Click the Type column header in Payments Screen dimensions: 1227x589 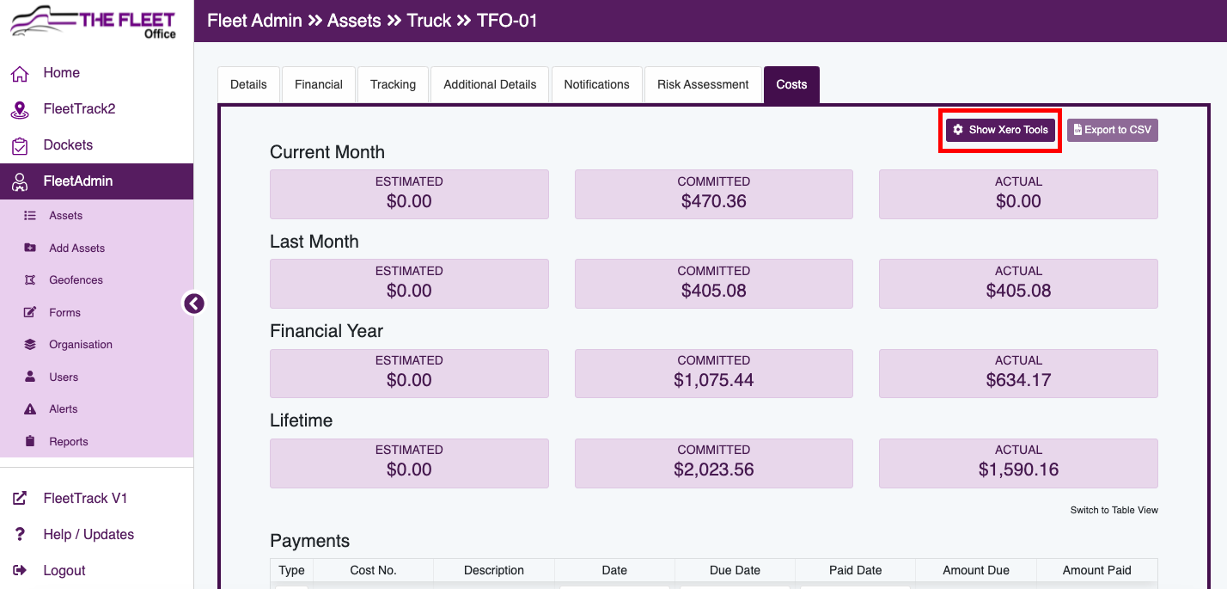[292, 570]
